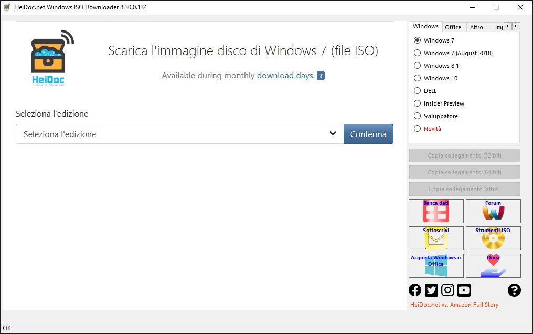Open the Banca dati tile
533x334 pixels.
[x=436, y=211]
